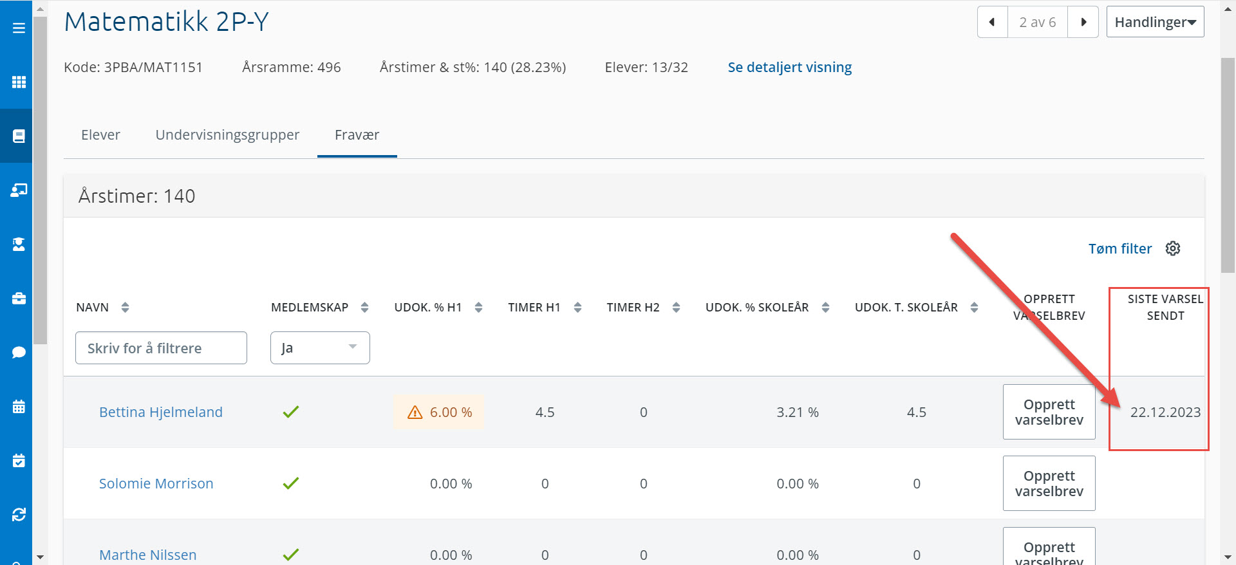Select the Fravær tab
This screenshot has width=1236, height=565.
(357, 135)
